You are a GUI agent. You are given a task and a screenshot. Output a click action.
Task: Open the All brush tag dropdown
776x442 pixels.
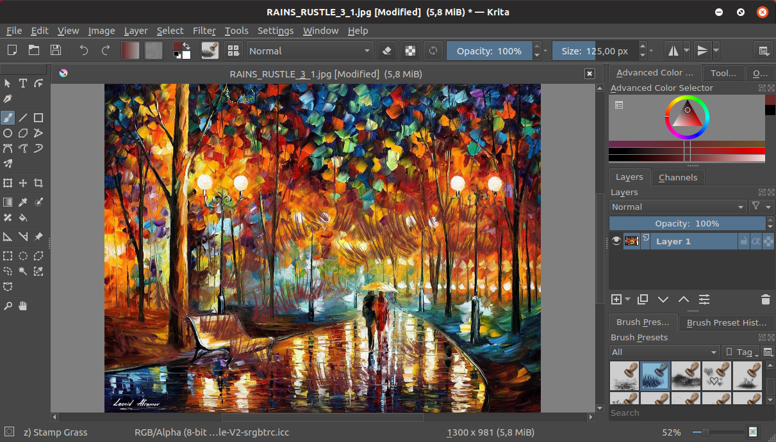tap(665, 352)
